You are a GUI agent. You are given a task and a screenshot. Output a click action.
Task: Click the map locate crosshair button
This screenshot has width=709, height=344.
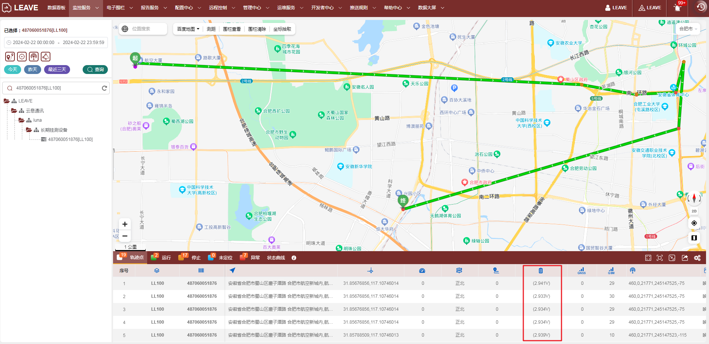pyautogui.click(x=694, y=223)
